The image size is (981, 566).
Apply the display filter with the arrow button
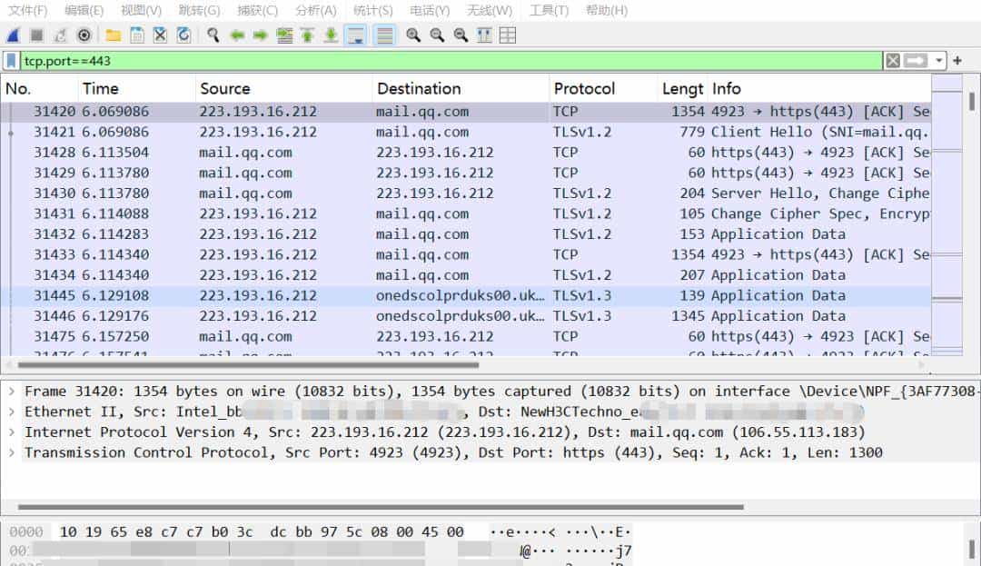[916, 61]
